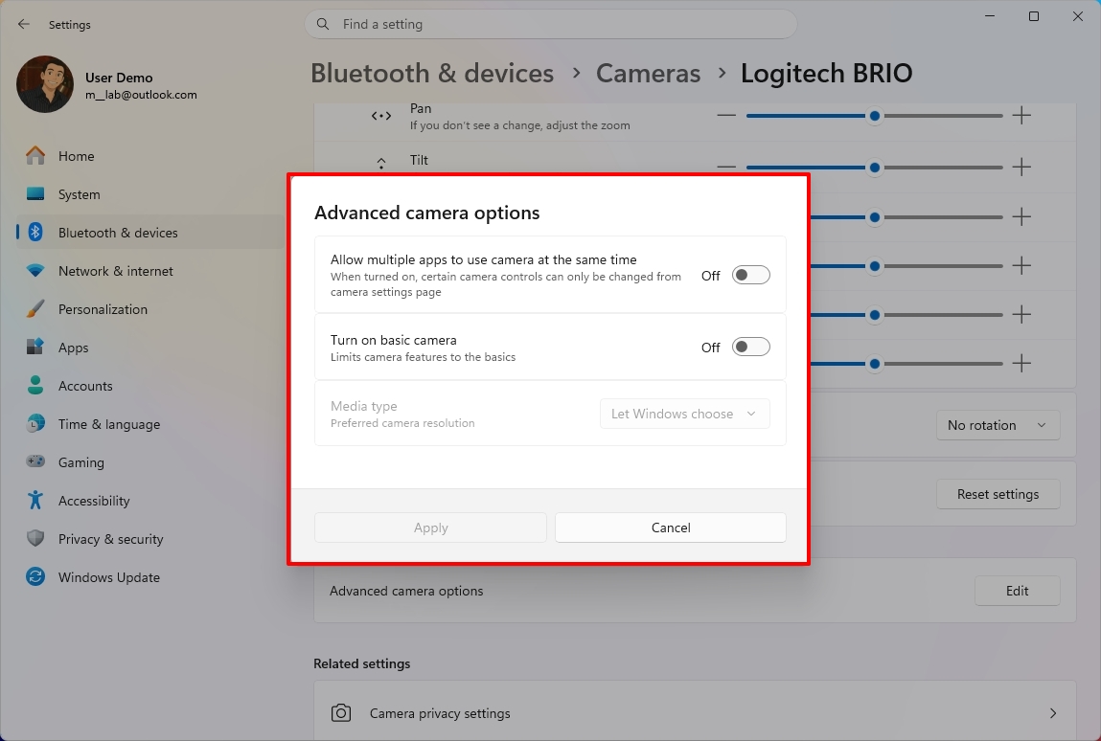1101x741 pixels.
Task: Click the System monitor icon
Action: click(35, 193)
